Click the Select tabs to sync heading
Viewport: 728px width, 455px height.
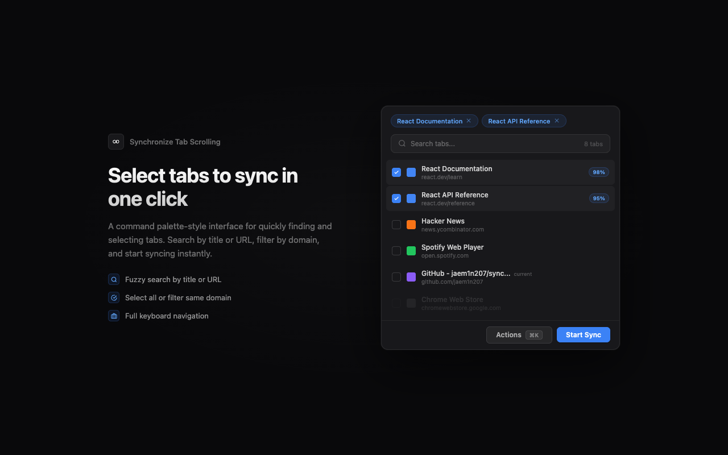tap(203, 187)
